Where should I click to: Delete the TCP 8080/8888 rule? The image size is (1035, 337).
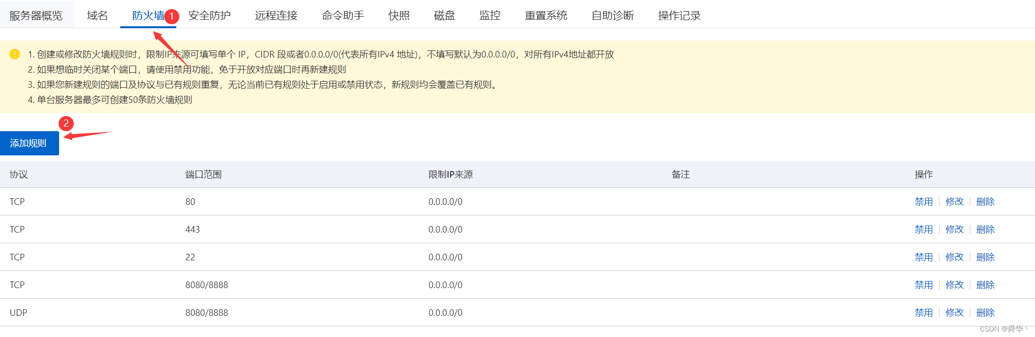click(985, 285)
